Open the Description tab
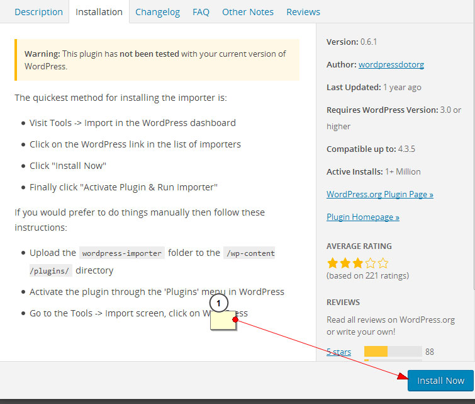 [x=38, y=12]
